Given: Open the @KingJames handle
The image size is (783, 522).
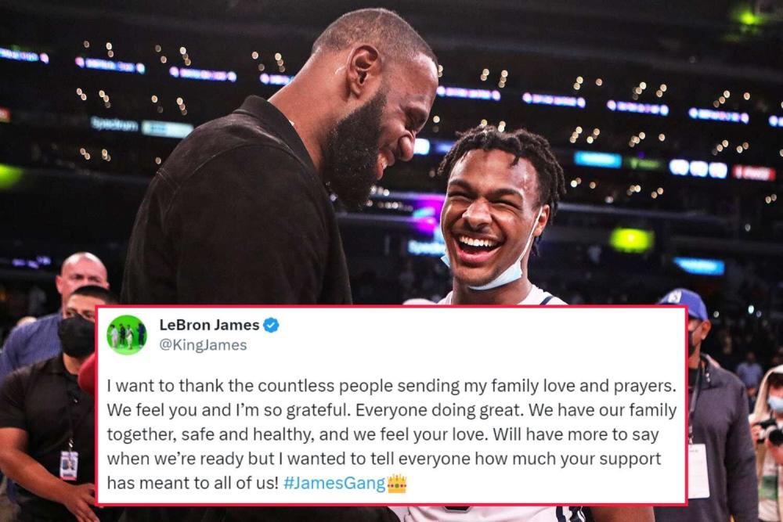Looking at the screenshot, I should [x=203, y=345].
